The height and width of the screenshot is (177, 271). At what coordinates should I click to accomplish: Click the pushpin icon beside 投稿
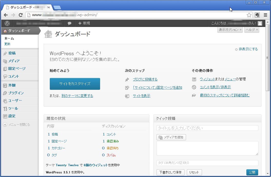click(x=5, y=53)
